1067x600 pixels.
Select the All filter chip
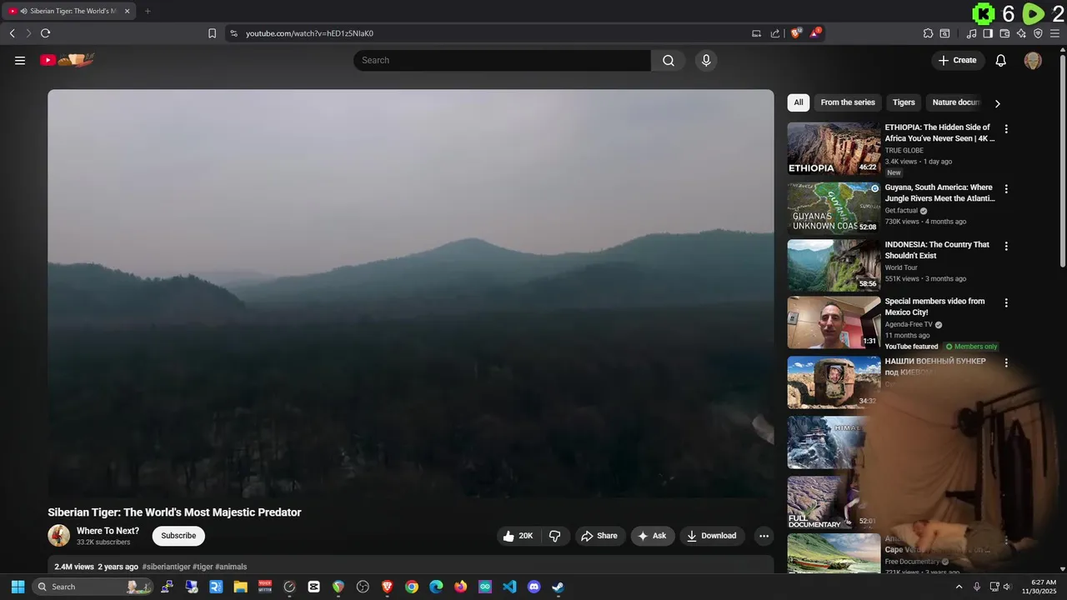pos(799,102)
